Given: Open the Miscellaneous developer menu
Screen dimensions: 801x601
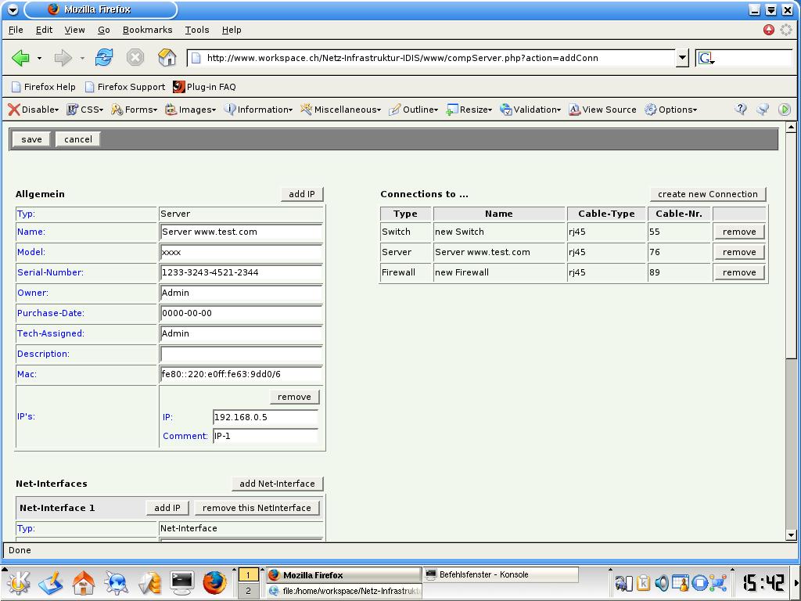Looking at the screenshot, I should click(x=341, y=110).
